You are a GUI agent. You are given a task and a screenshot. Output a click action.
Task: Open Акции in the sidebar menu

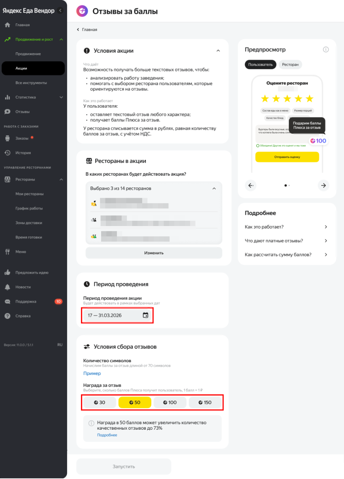33,68
